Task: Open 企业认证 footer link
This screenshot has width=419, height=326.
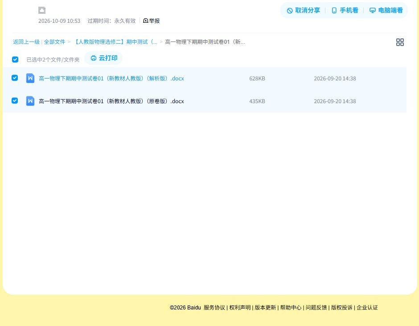Action: (x=367, y=308)
